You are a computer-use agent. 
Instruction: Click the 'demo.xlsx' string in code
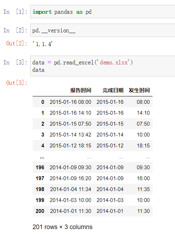(x=114, y=62)
